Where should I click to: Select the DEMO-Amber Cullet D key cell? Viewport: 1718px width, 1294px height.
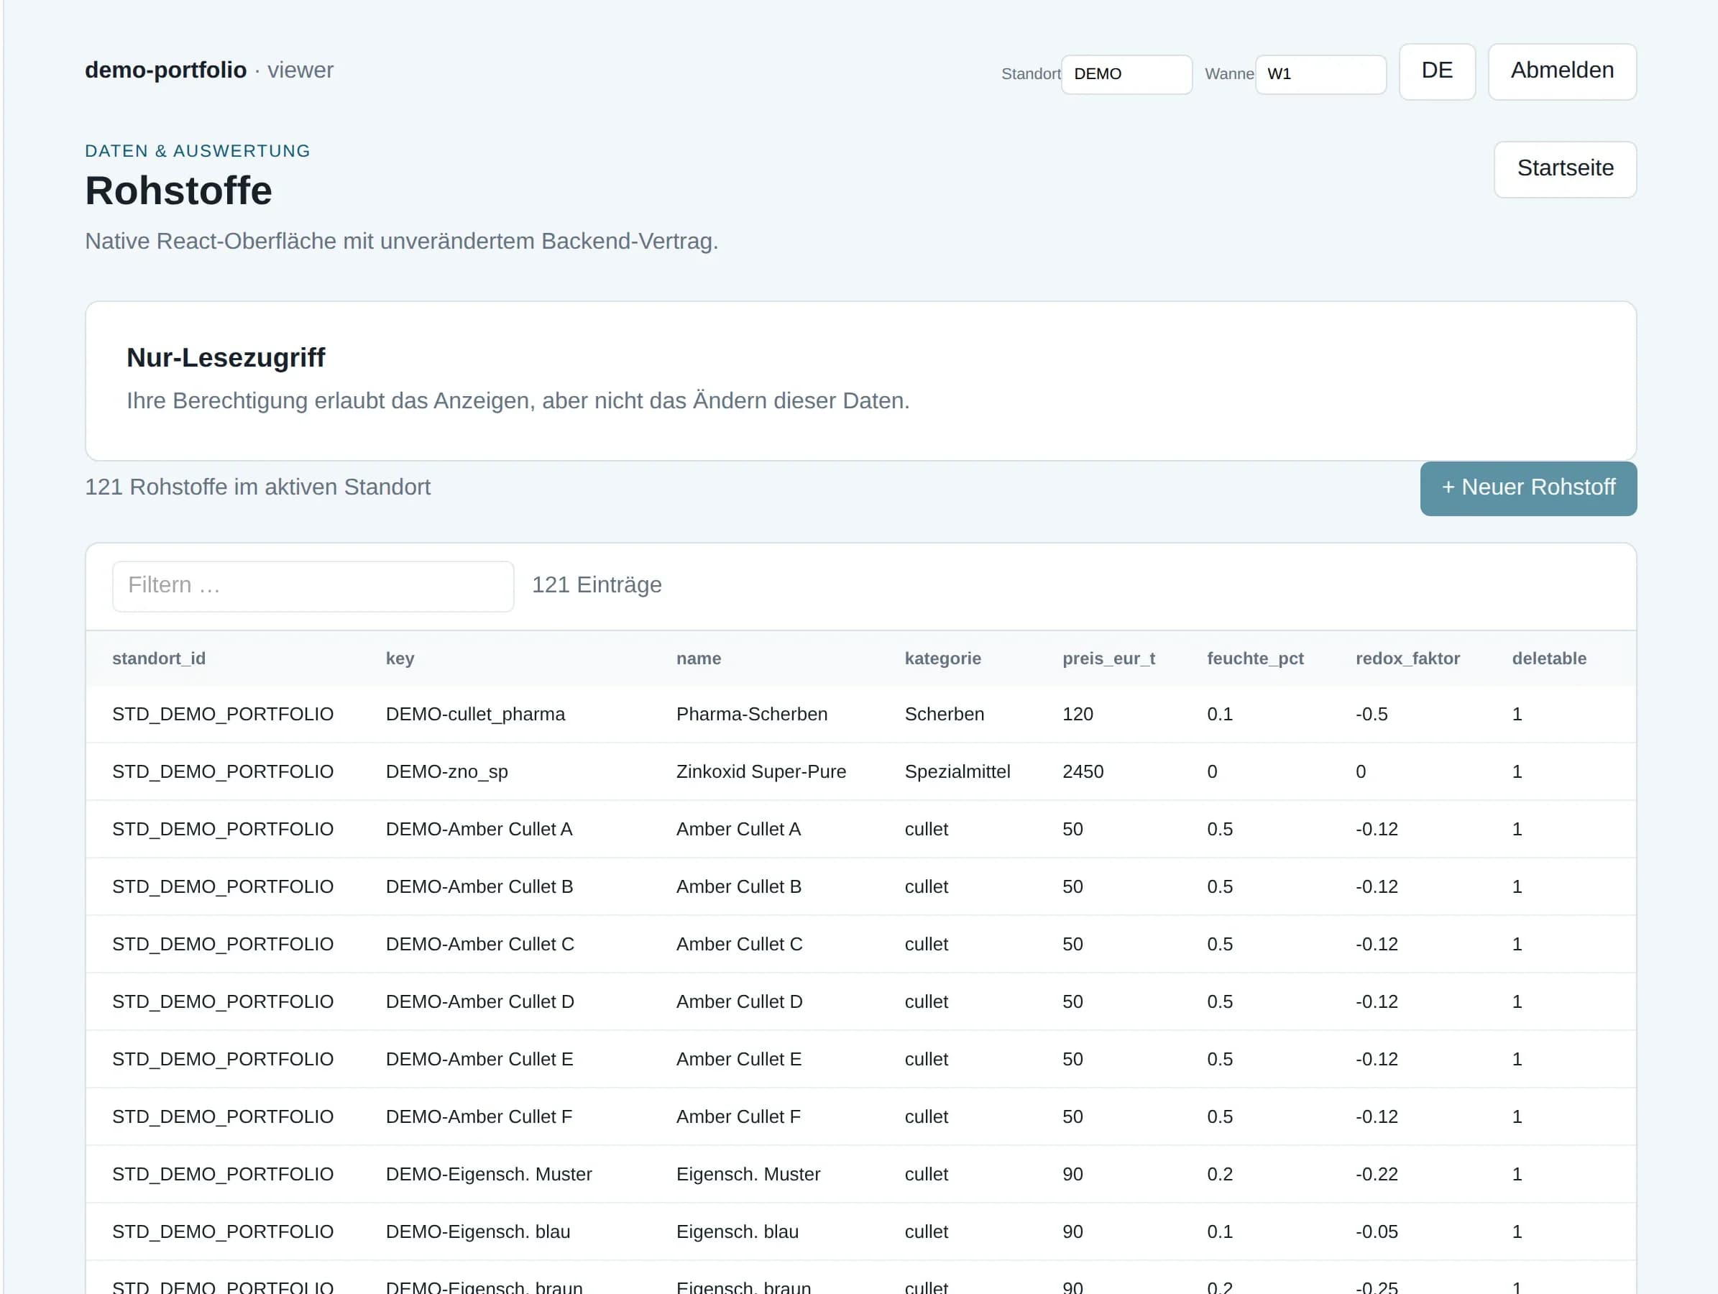[480, 1001]
